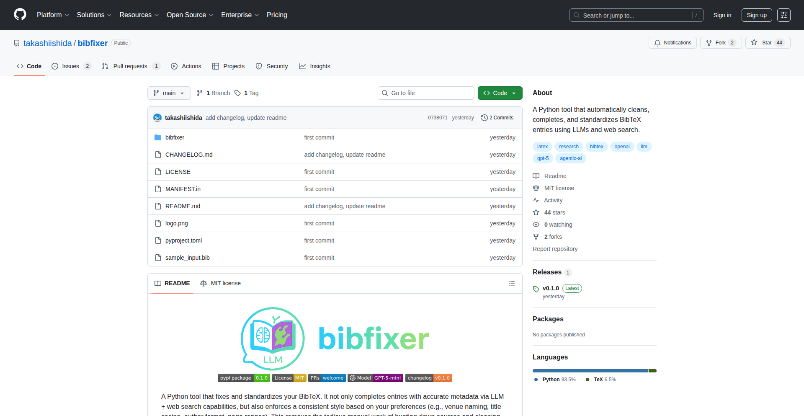Open the 1 Branch link

coord(214,93)
